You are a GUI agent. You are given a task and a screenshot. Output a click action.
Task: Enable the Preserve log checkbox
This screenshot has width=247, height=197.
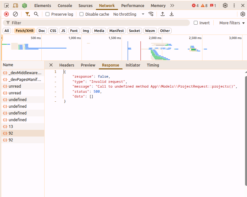point(47,14)
